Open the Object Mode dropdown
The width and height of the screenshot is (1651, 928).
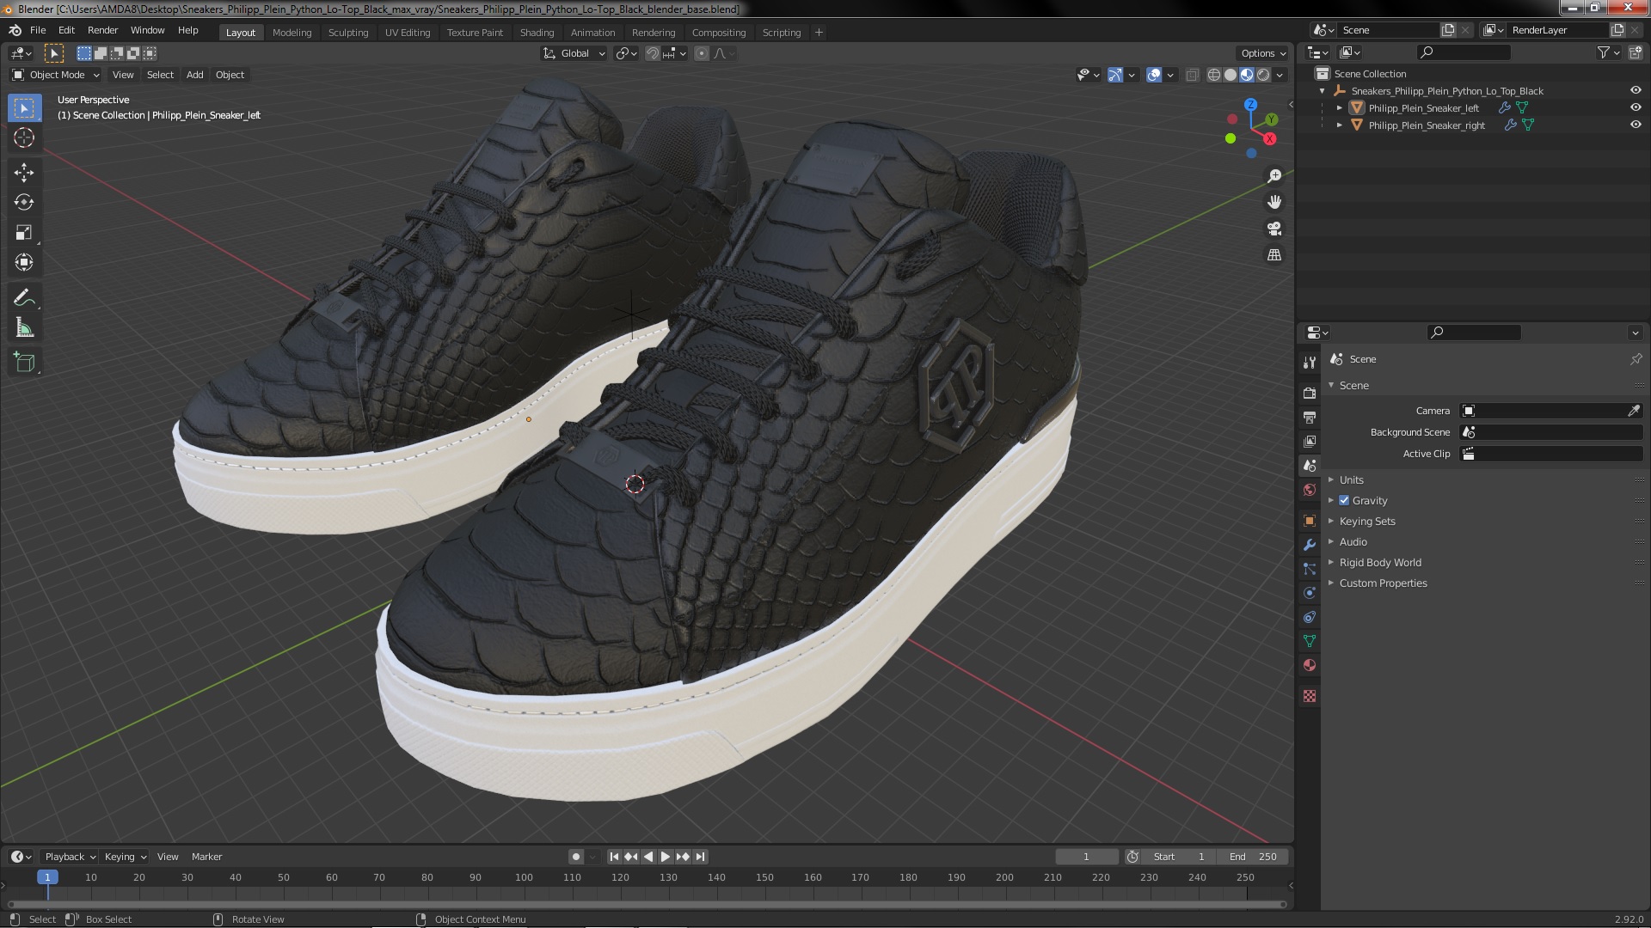pos(56,75)
